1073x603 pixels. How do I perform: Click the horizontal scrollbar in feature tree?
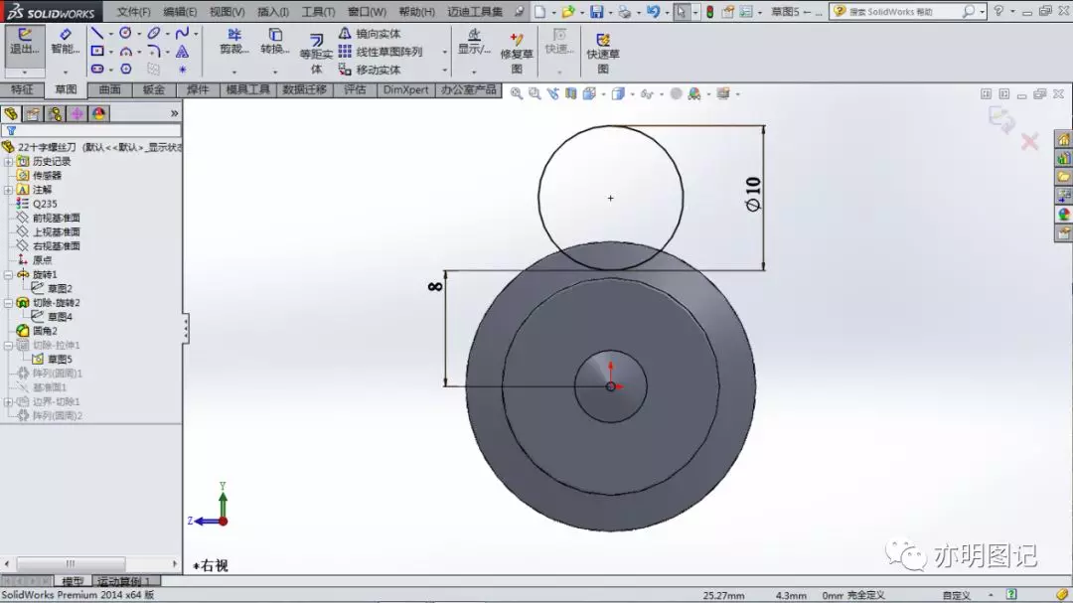point(72,563)
